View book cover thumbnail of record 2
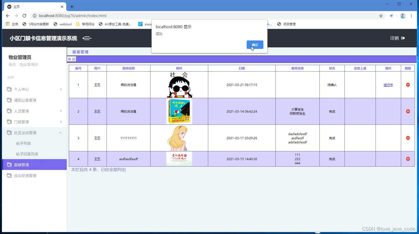This screenshot has height=234, width=419. [x=179, y=111]
